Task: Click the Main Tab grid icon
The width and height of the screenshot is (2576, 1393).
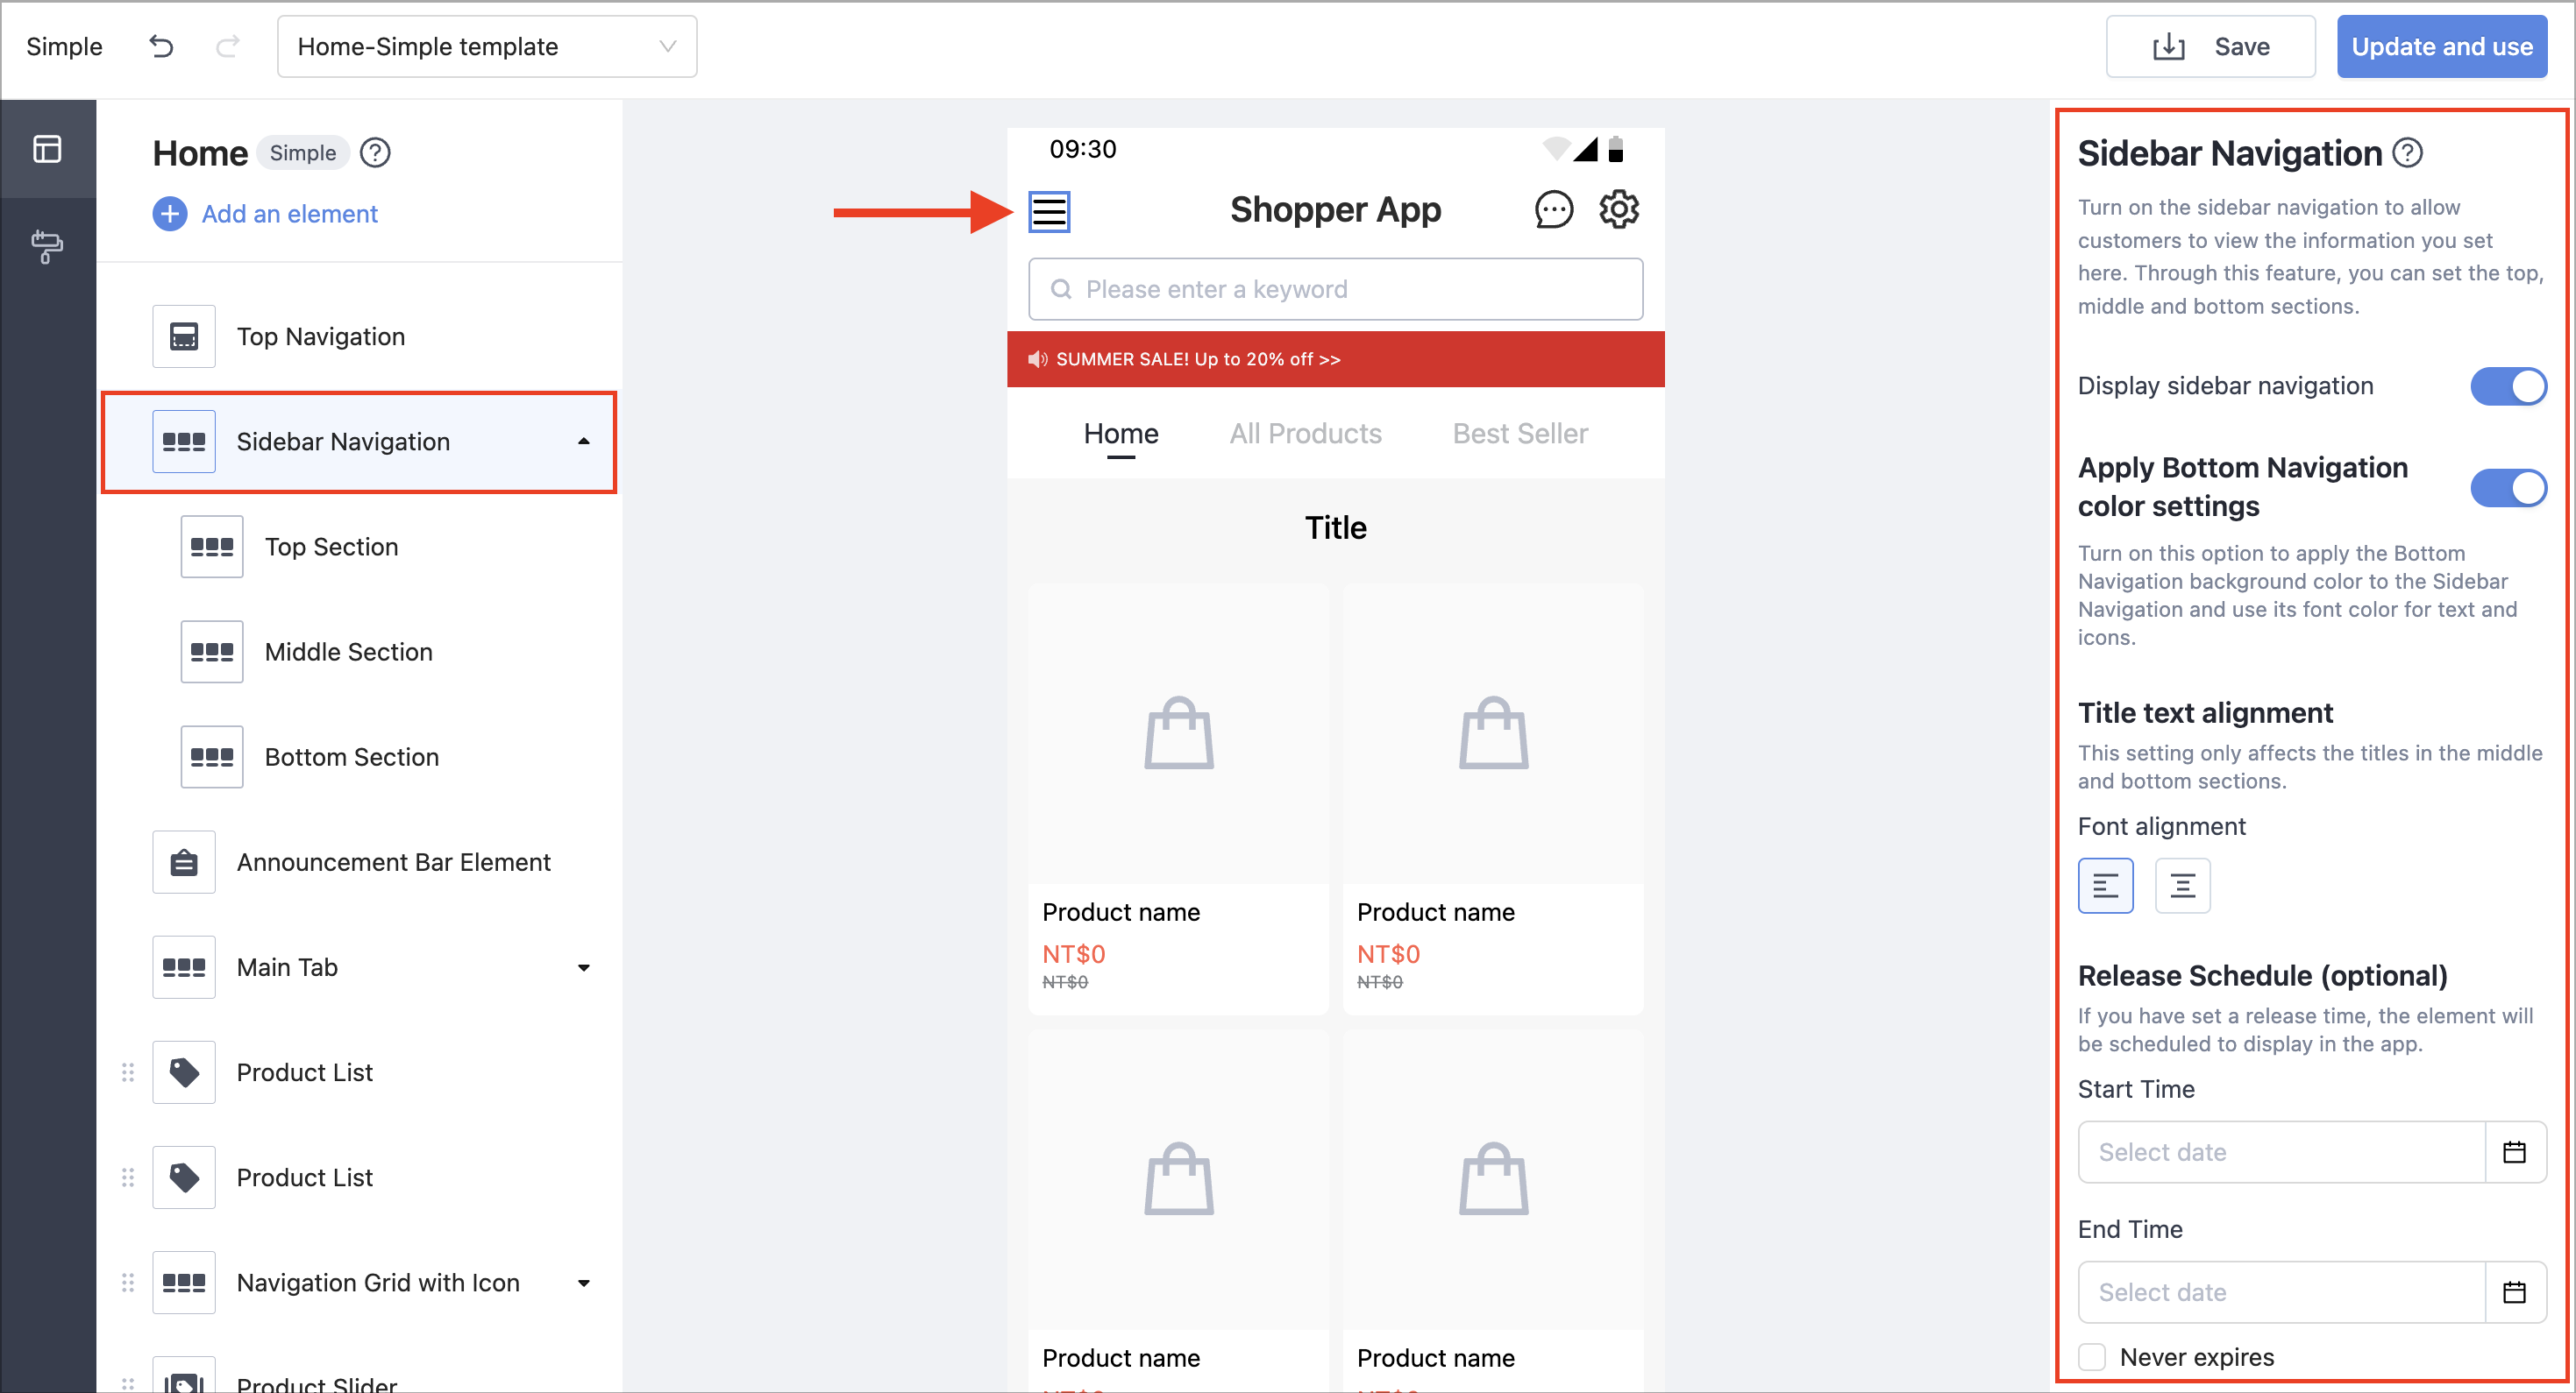Action: pyautogui.click(x=184, y=967)
